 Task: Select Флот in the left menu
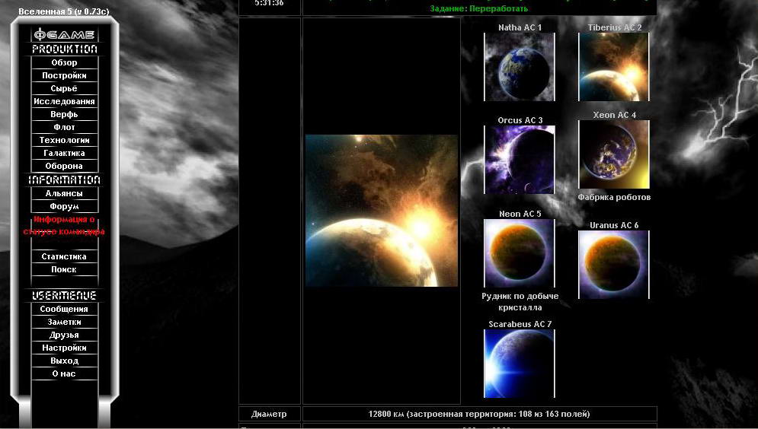pos(64,127)
